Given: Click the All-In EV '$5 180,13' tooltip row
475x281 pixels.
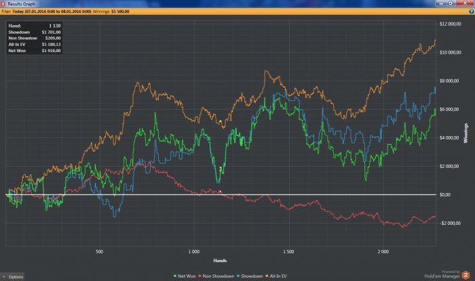Looking at the screenshot, I should pyautogui.click(x=34, y=45).
